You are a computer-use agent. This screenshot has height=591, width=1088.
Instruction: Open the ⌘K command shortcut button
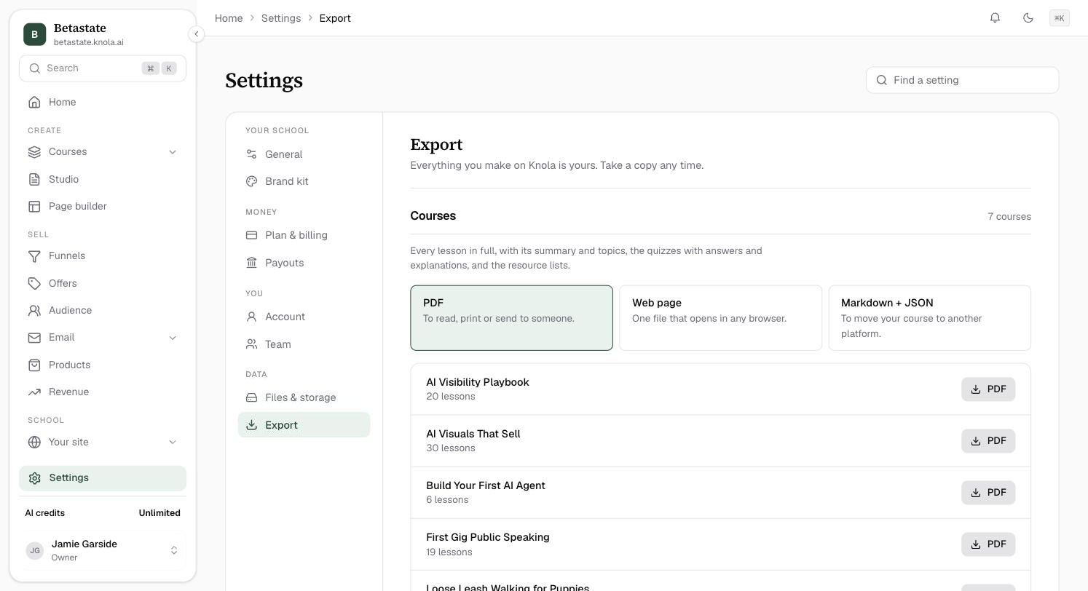tap(1060, 18)
